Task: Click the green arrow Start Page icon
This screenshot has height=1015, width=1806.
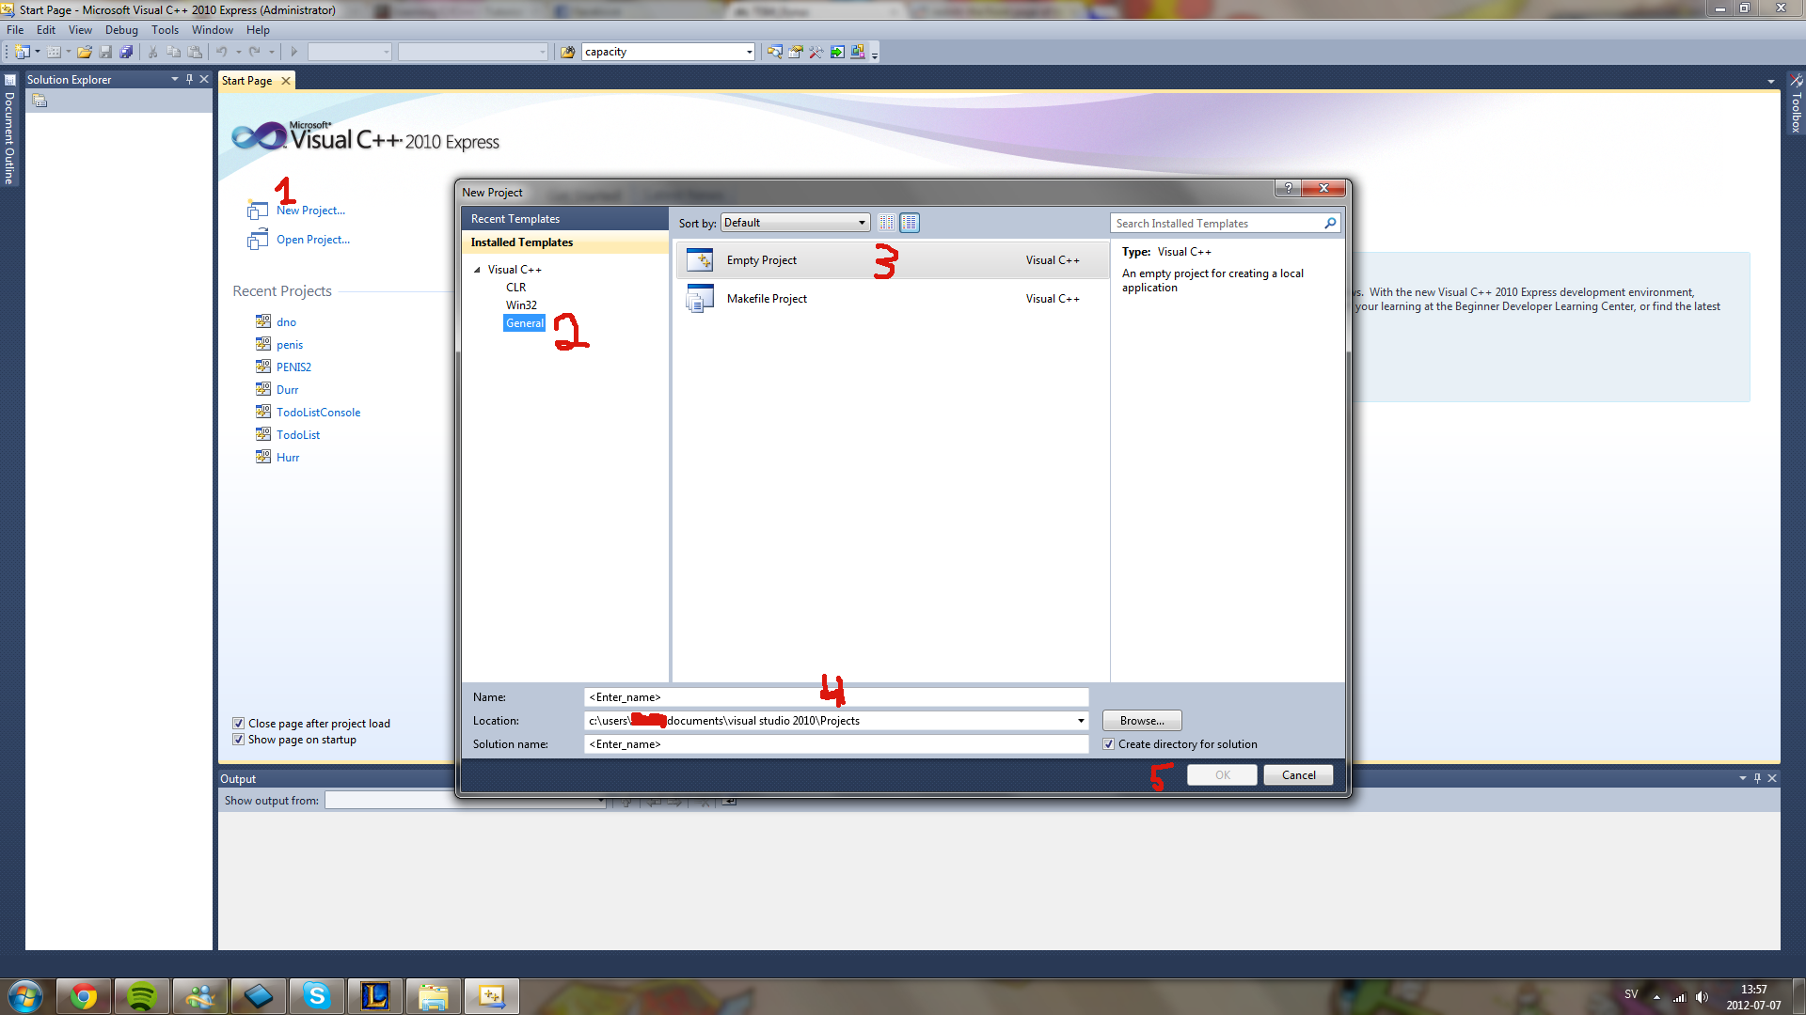Action: 836,52
